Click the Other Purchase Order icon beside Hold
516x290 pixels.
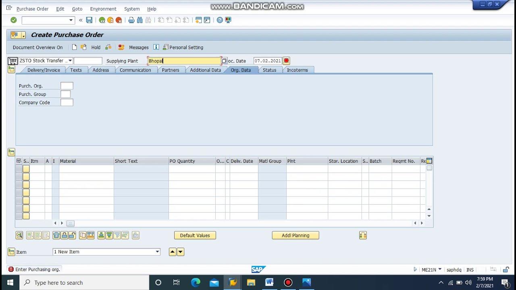point(84,47)
